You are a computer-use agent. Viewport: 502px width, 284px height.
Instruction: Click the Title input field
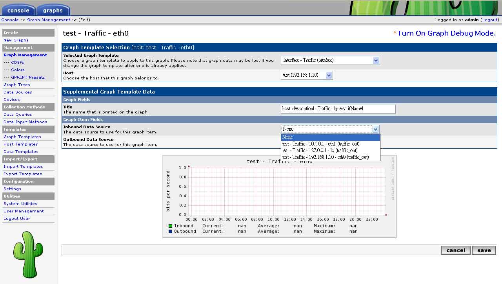[338, 109]
